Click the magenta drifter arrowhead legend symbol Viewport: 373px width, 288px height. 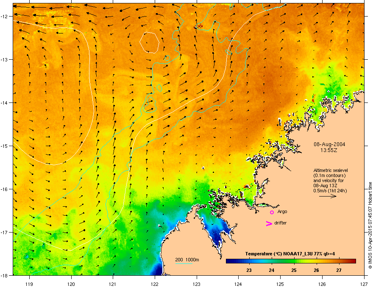coord(269,223)
